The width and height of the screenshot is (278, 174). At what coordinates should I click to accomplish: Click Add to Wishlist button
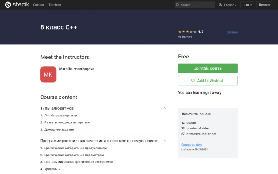[x=208, y=81]
